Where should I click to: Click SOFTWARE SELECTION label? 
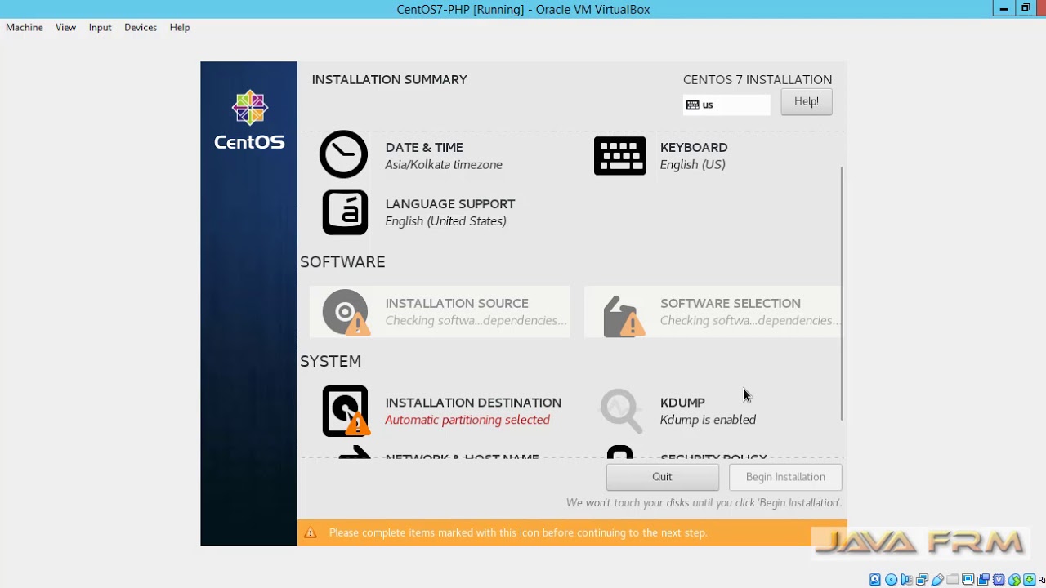[x=731, y=303]
